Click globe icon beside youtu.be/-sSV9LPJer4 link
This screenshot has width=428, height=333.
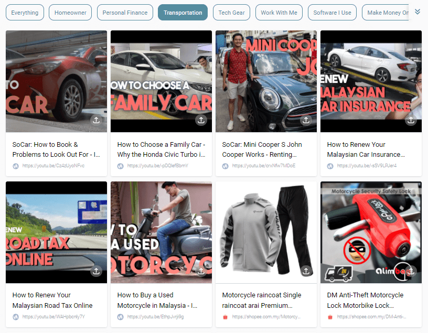(330, 166)
